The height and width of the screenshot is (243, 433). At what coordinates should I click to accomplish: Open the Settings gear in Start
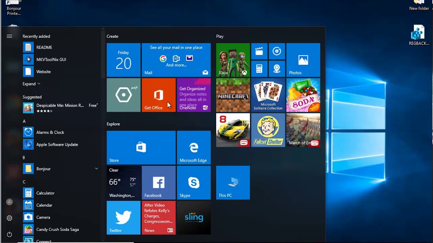(9, 218)
